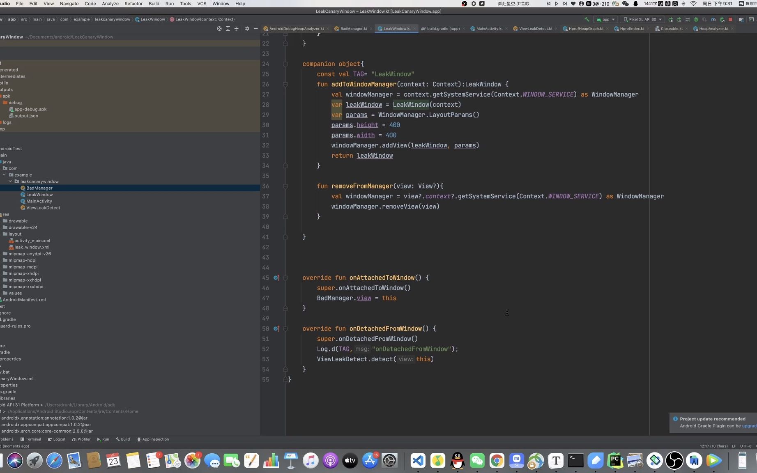The width and height of the screenshot is (757, 473).
Task: Open the Refactor menu
Action: [x=133, y=4]
